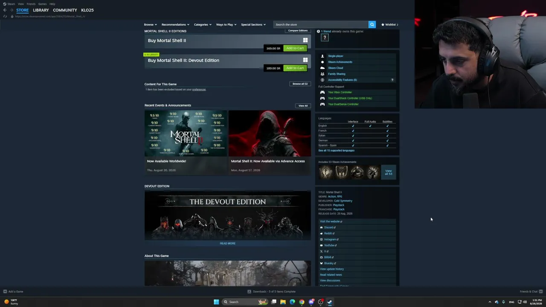The image size is (546, 307).
Task: Open the Categories dropdown
Action: 203,25
